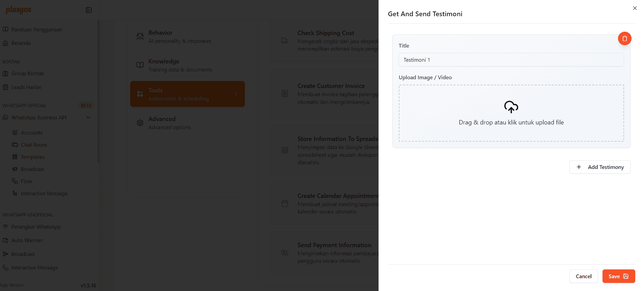Open the Templates sidebar icon

point(15,157)
